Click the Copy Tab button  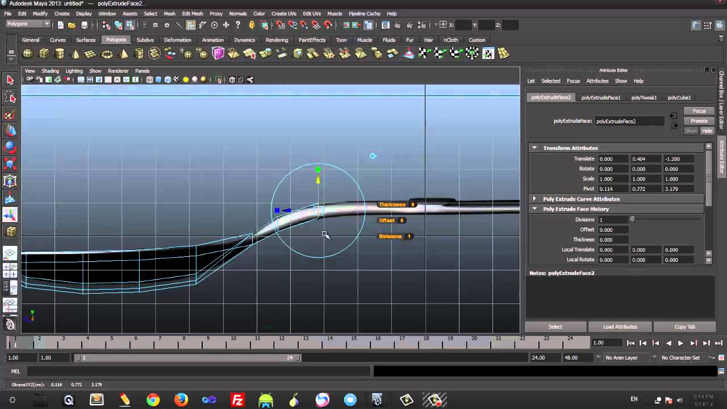[x=684, y=327]
